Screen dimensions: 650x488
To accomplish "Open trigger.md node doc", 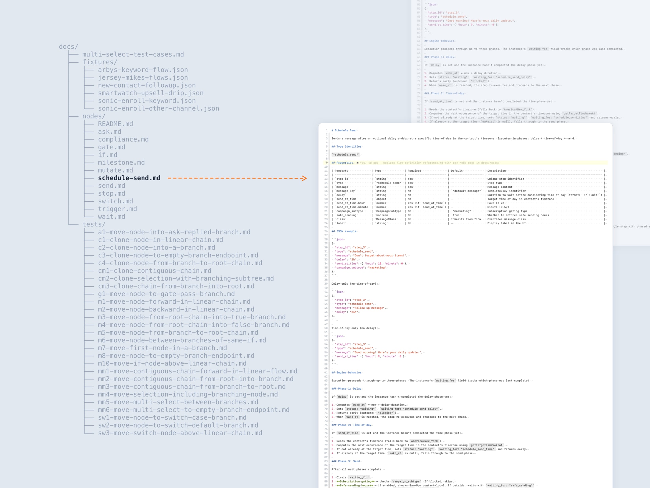I will (117, 209).
